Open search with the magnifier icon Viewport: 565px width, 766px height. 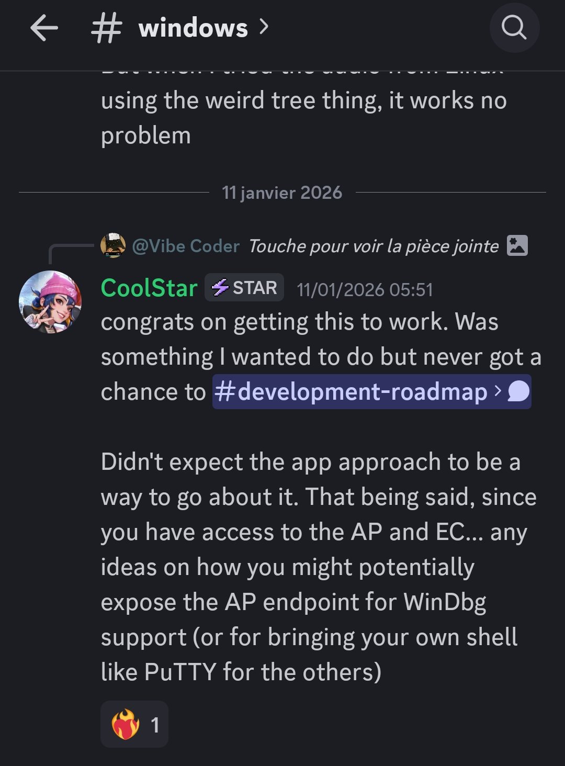pos(514,28)
